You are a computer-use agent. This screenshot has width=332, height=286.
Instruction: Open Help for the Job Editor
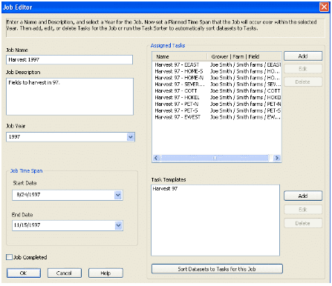click(x=105, y=273)
